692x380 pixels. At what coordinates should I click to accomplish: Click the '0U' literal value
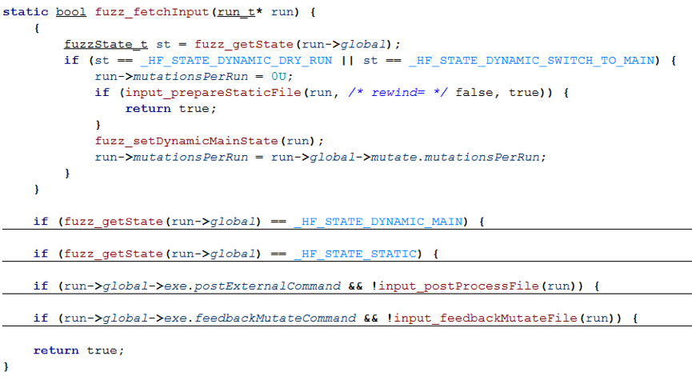pos(278,76)
